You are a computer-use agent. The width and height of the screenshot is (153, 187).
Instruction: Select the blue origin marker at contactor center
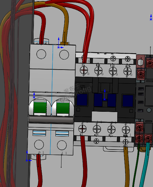(x=105, y=95)
